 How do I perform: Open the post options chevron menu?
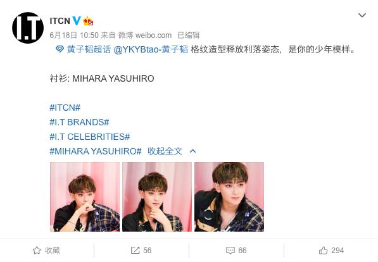(362, 15)
